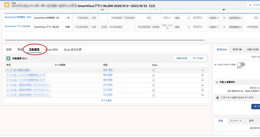Click the info icon beside このリストは絞り込まれています
Viewport: 260px width, 137px height.
coord(218,98)
